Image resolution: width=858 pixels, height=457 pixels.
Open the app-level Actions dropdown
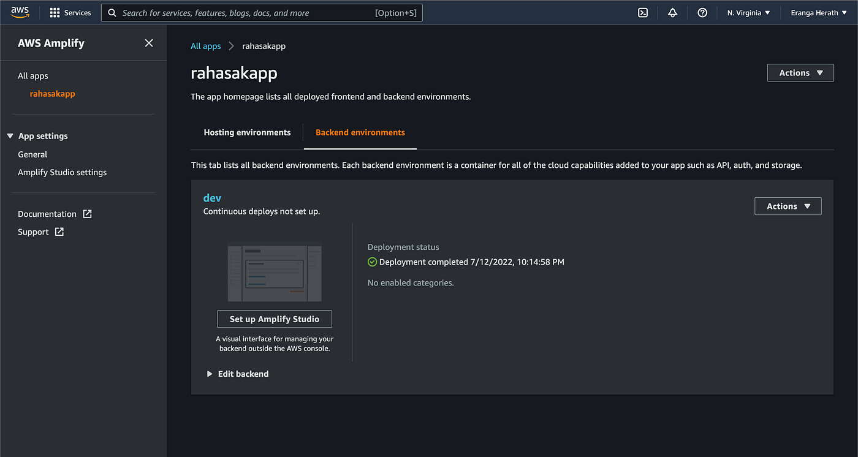coord(800,73)
